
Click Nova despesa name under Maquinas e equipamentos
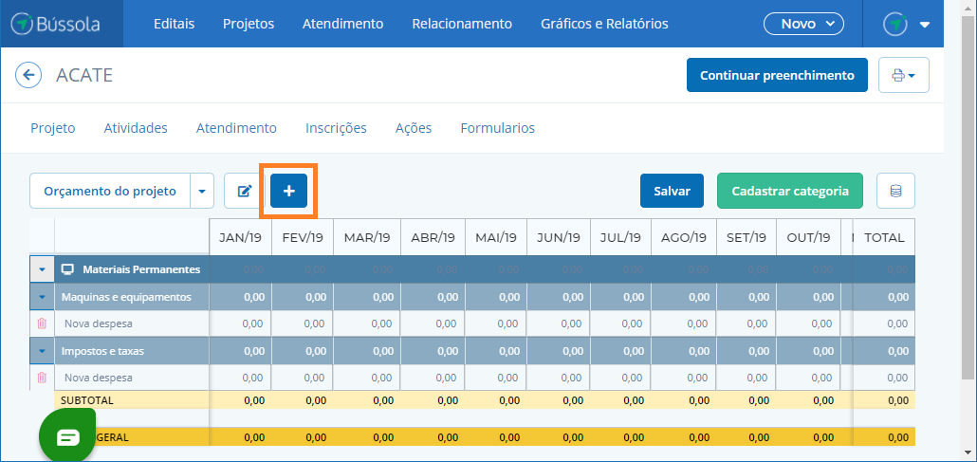click(99, 323)
